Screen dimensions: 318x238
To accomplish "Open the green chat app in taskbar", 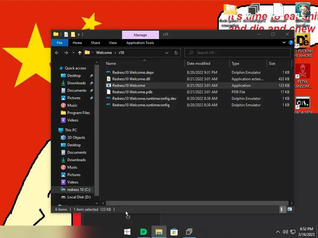I will click(x=143, y=232).
